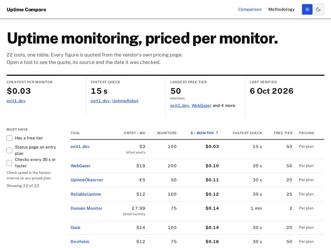Sort by Entry / Mo column

(135, 133)
